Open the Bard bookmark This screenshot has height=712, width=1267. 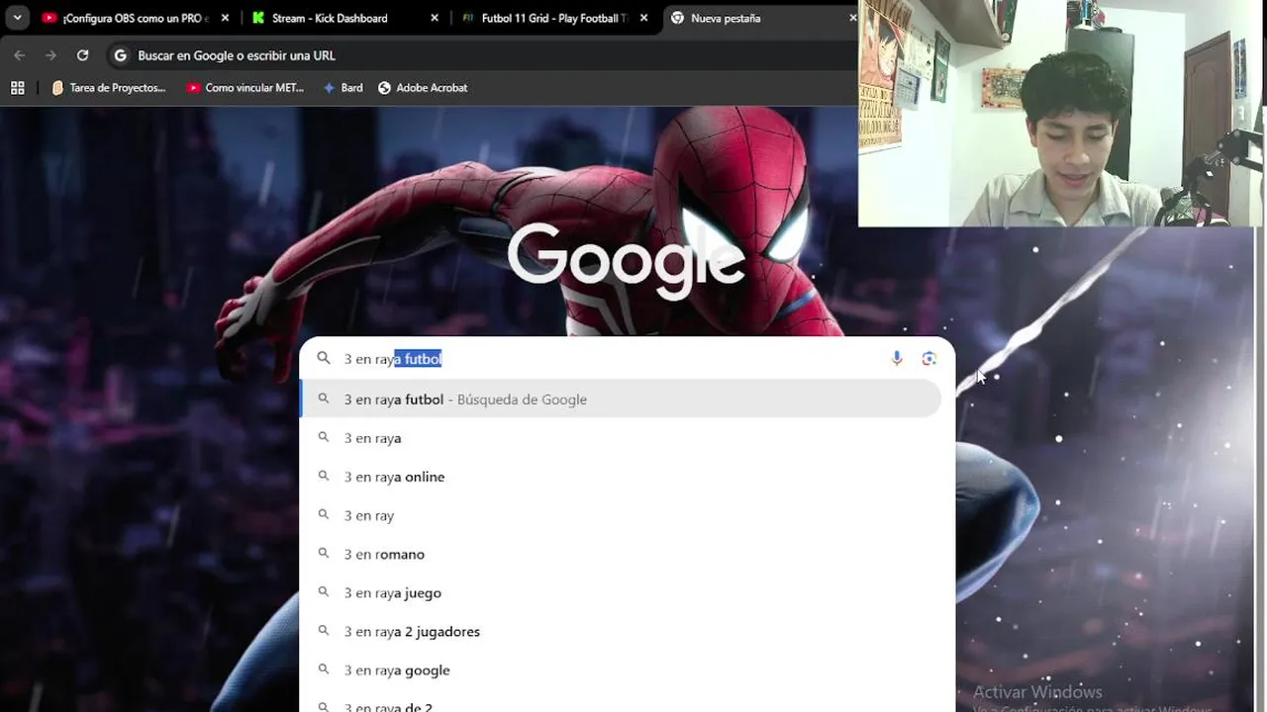(342, 88)
